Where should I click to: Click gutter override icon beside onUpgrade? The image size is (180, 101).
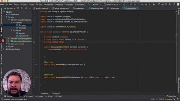coord(36,77)
